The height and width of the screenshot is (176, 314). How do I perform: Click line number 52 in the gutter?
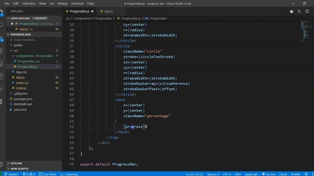[72, 127]
